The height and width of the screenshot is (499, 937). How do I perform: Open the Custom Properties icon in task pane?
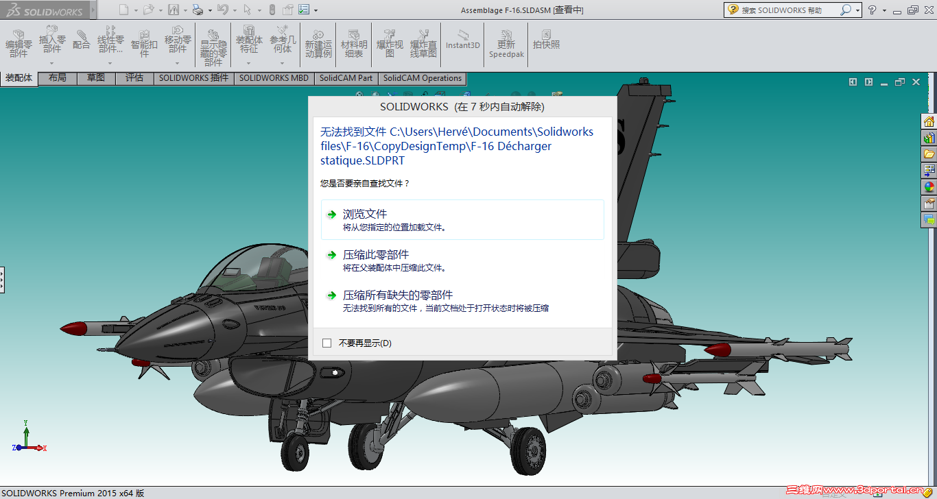[x=929, y=204]
